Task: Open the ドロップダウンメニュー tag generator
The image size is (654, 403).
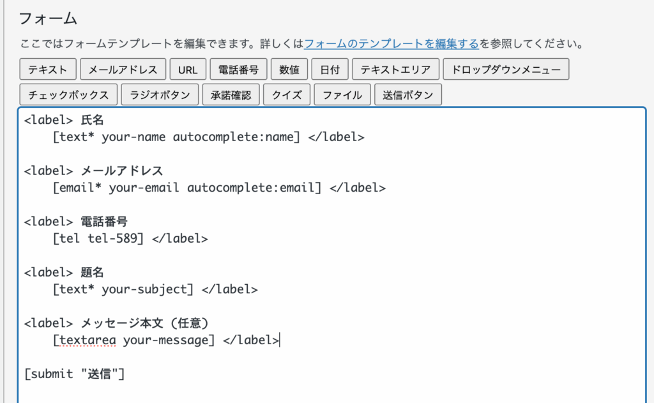Action: 505,69
